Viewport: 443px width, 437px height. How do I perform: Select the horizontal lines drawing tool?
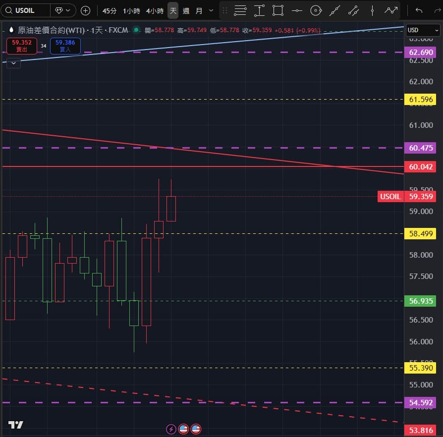pyautogui.click(x=240, y=10)
